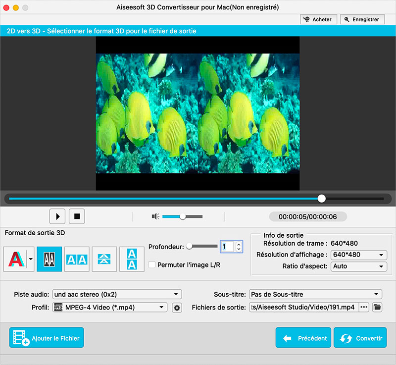
Task: Open the Résolution d'affichage dropdown
Action: pos(358,255)
